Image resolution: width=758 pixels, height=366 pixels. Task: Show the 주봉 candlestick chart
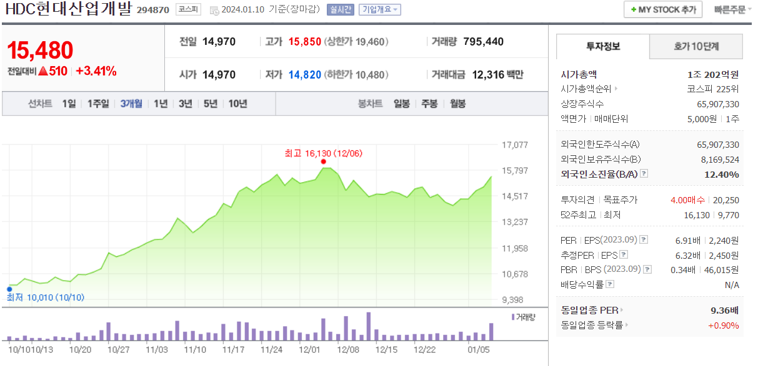(429, 104)
